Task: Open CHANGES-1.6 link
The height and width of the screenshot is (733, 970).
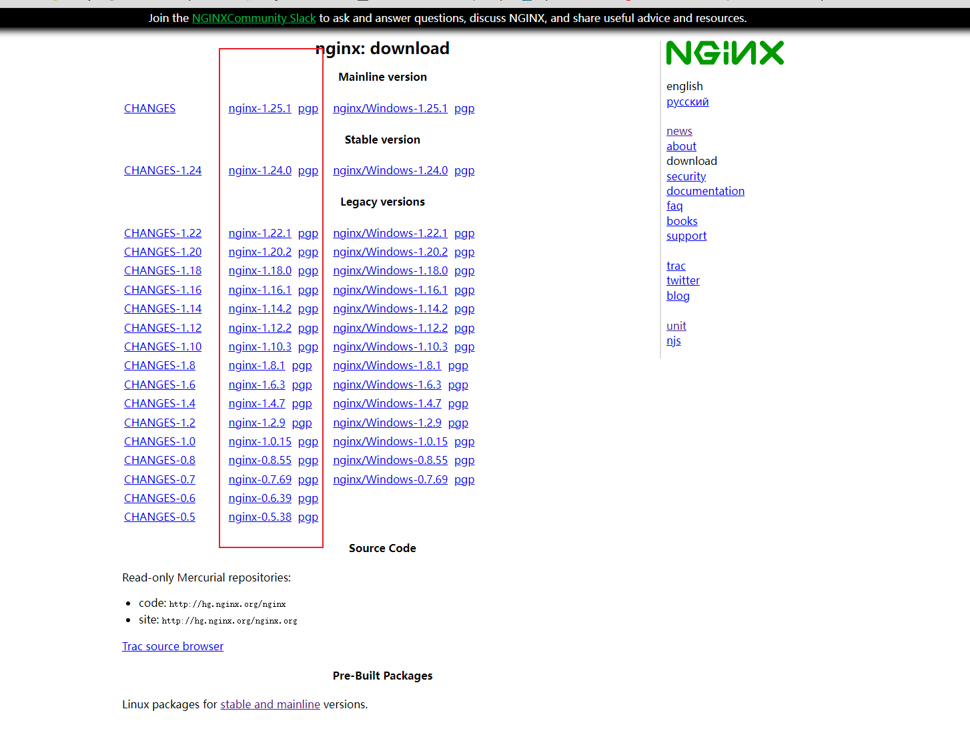Action: pos(159,385)
